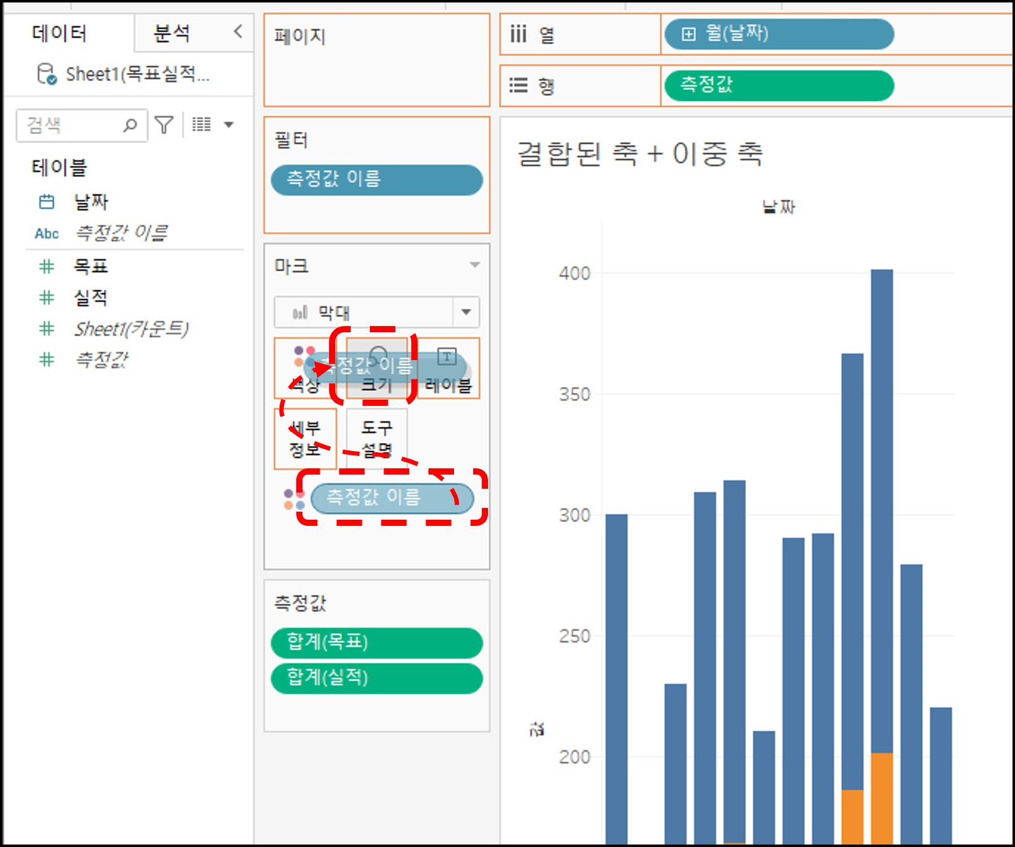Switch to the 분석 tab
The image size is (1015, 847).
coord(171,33)
